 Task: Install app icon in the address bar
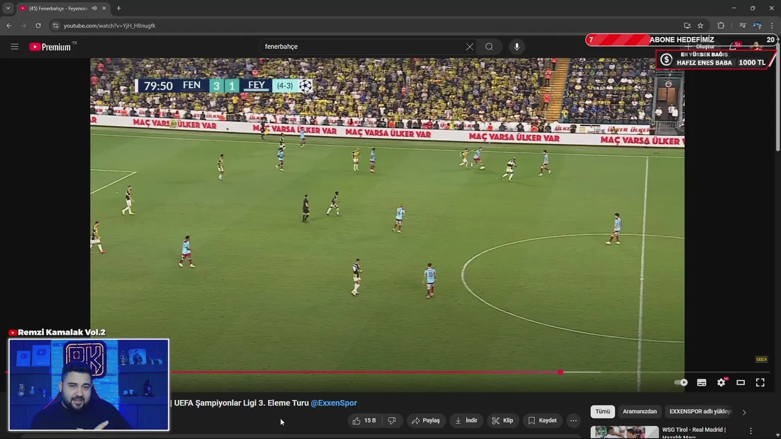tap(687, 26)
